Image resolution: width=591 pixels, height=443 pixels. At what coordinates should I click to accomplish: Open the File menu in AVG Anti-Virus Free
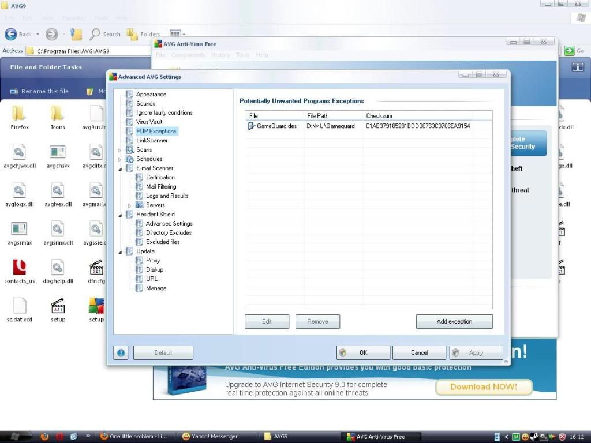[160, 55]
